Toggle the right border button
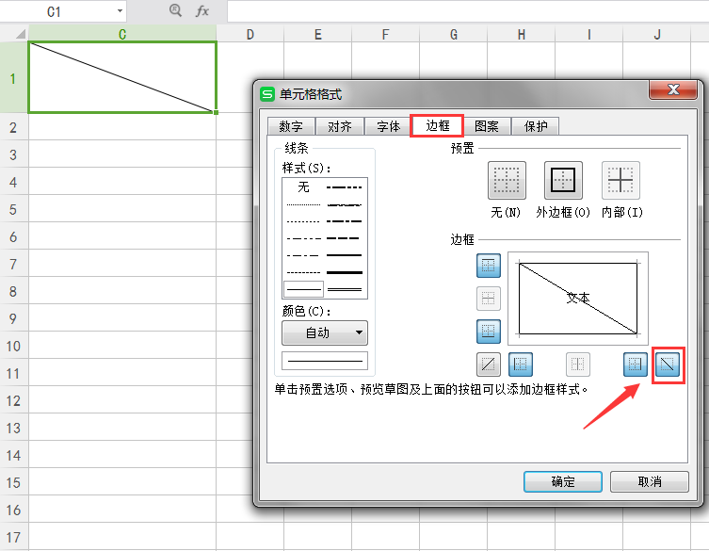This screenshot has width=709, height=551. point(636,364)
